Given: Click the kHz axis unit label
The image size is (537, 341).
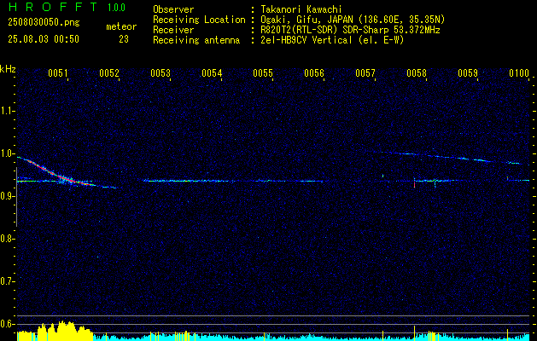Looking at the screenshot, I should click(x=8, y=69).
